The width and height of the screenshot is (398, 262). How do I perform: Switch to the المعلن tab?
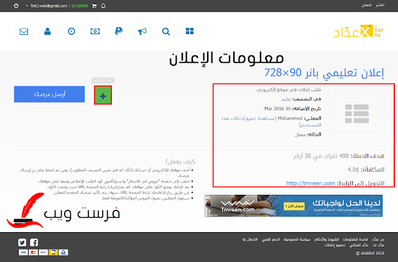[x=366, y=6]
